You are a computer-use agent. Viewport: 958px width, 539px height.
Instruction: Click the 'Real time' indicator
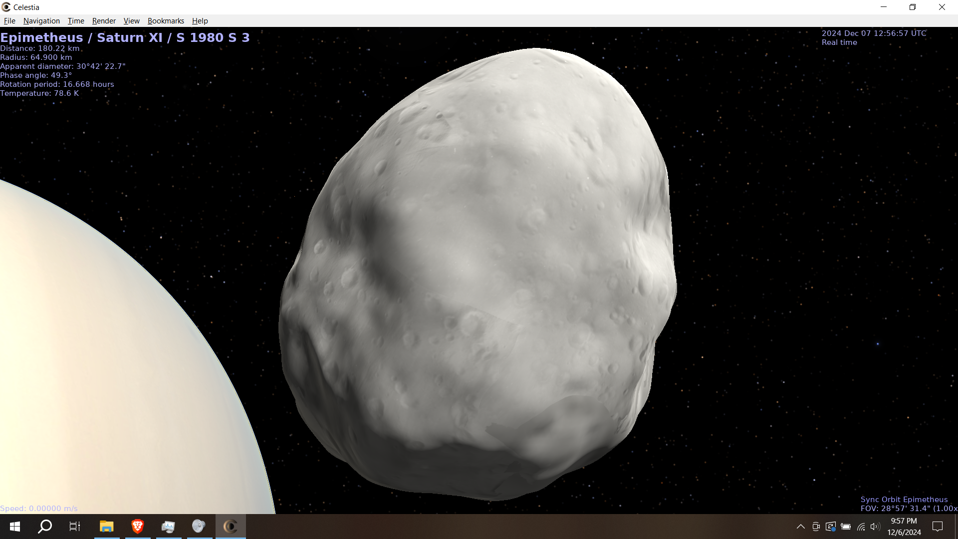(839, 42)
